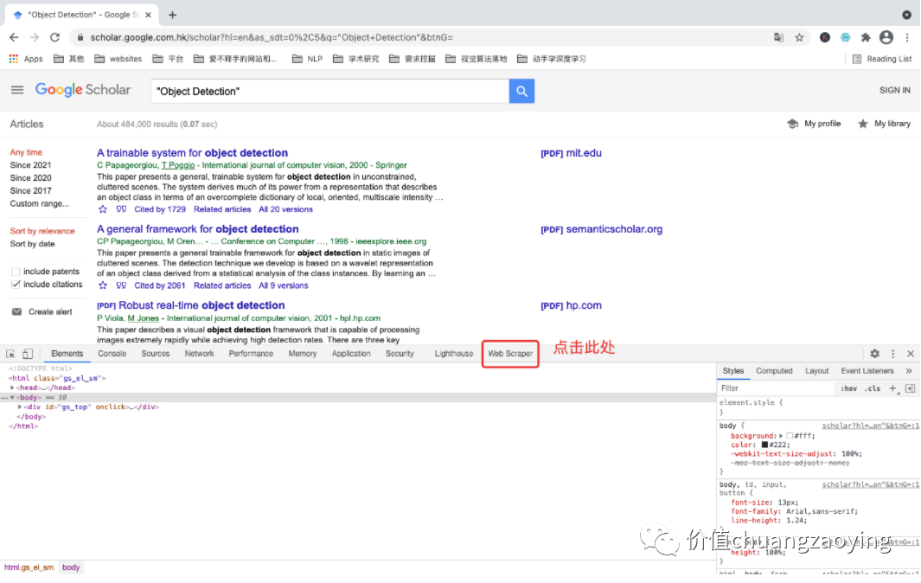
Task: Open My library
Action: (884, 124)
